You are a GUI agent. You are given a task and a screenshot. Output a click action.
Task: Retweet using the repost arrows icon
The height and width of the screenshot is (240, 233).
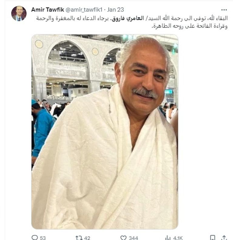(x=79, y=238)
